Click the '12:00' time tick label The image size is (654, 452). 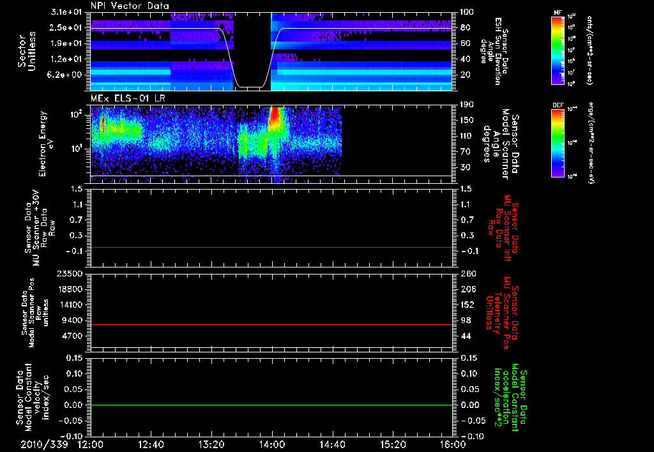pyautogui.click(x=91, y=444)
